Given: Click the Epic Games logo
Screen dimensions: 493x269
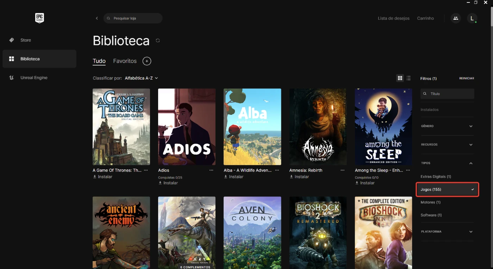Looking at the screenshot, I should [x=39, y=18].
